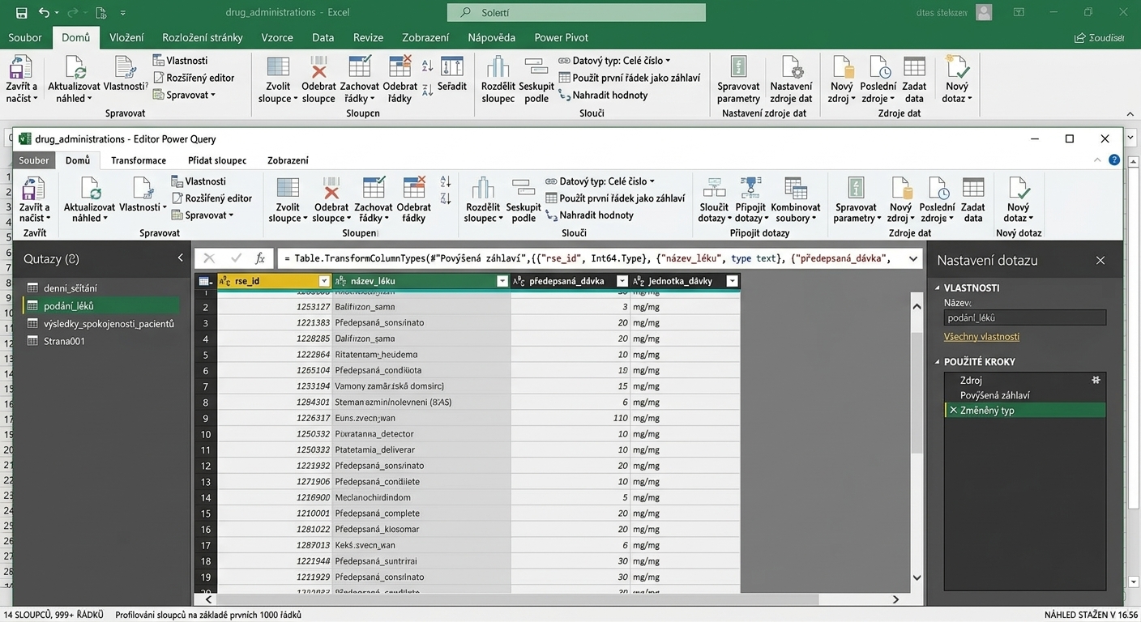The image size is (1141, 622).
Task: Click Rozdělit sloupec in Power Query editor
Action: click(483, 200)
